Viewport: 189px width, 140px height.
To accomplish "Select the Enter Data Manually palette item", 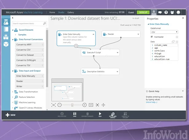I will point(30,76).
